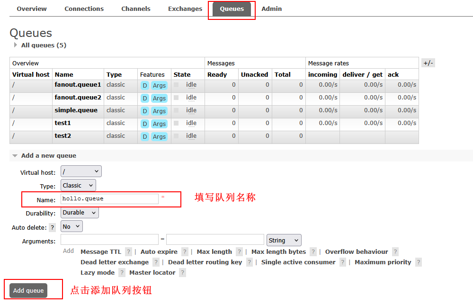The image size is (473, 305).
Task: Click the queue Name input field
Action: pyautogui.click(x=109, y=199)
